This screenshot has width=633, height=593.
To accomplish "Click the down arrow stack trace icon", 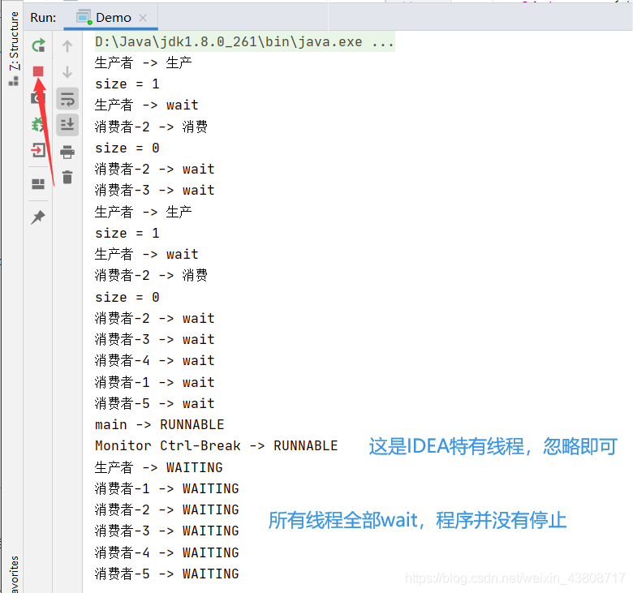I will (x=67, y=72).
